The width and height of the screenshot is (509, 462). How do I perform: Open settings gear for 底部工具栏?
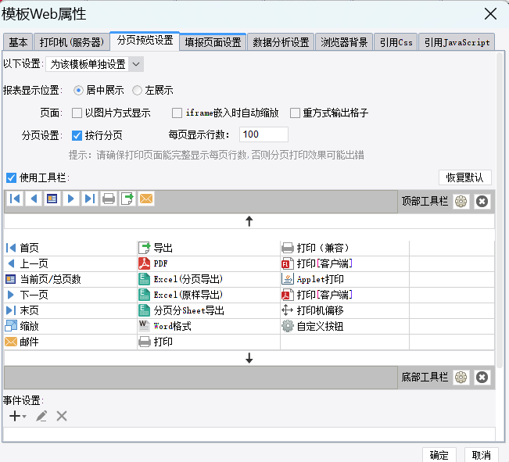(461, 378)
